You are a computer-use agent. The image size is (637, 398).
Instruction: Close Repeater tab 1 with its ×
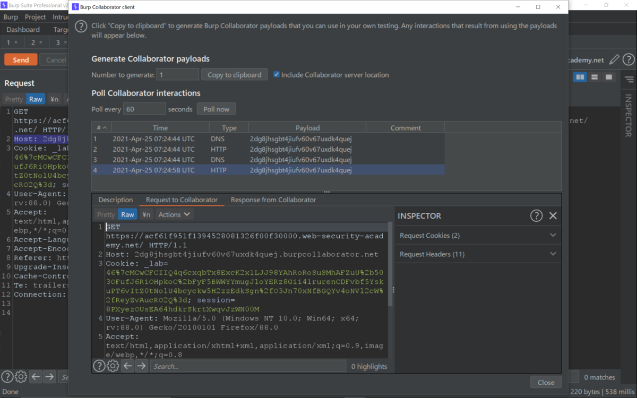(x=16, y=42)
